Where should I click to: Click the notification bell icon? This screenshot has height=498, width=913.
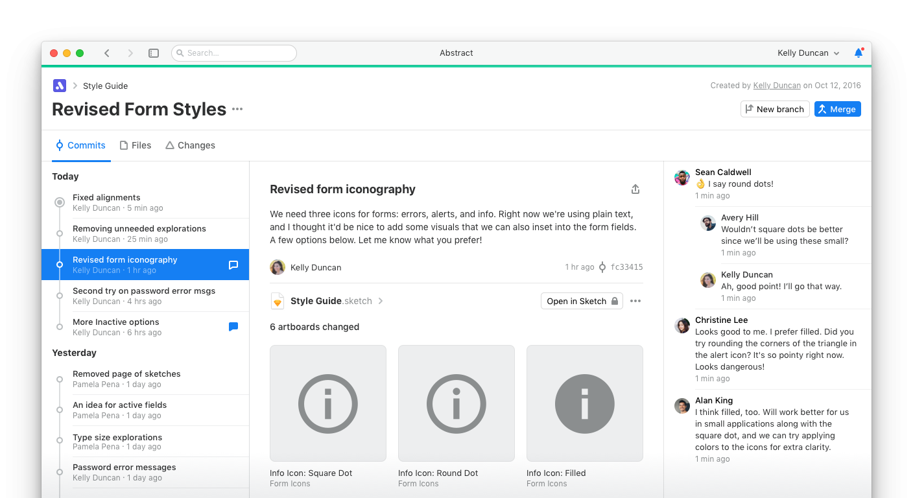859,53
